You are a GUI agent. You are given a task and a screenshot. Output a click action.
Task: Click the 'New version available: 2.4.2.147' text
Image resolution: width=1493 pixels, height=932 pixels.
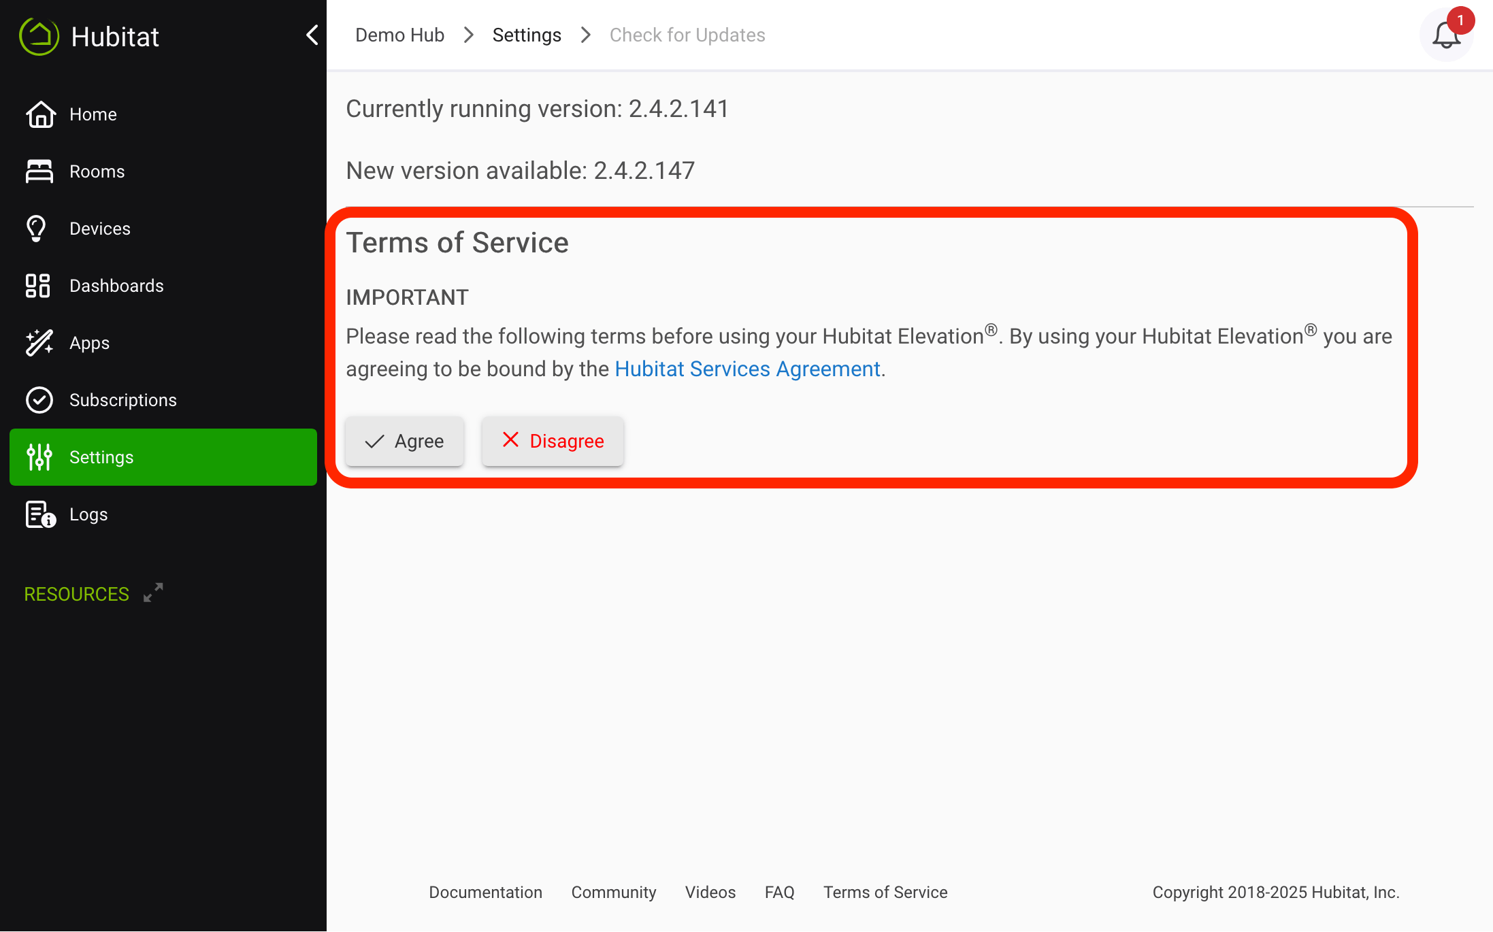pos(521,171)
